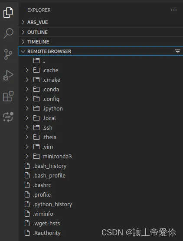Open the Search view icon
The width and height of the screenshot is (183, 241).
8,33
